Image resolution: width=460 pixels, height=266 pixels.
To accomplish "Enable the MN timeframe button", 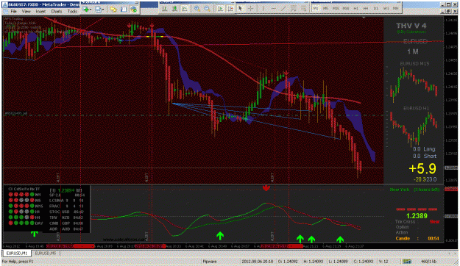I will (x=396, y=9).
